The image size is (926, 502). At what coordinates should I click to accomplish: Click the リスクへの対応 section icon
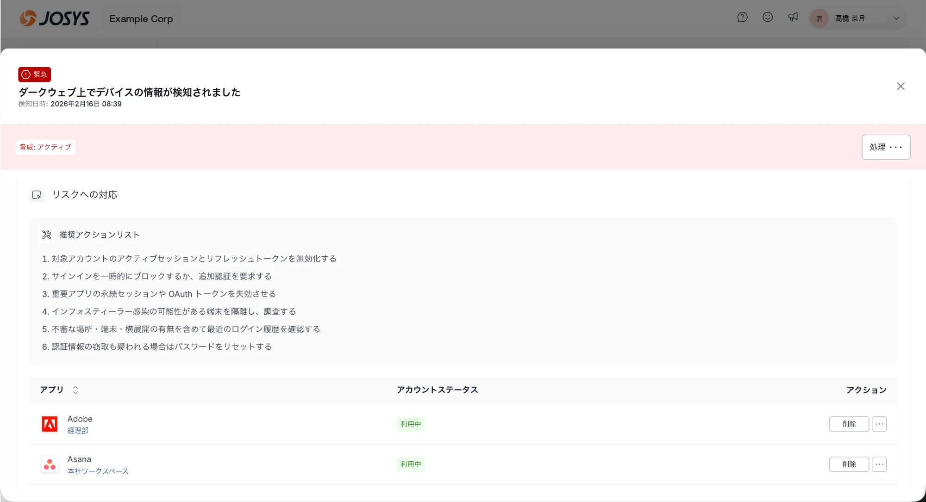(37, 195)
